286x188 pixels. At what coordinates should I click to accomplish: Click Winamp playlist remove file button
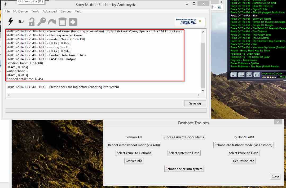click(x=241, y=75)
